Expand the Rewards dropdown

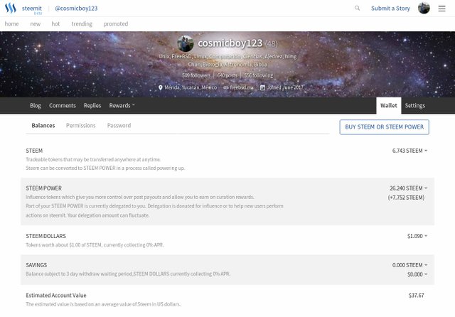(122, 106)
